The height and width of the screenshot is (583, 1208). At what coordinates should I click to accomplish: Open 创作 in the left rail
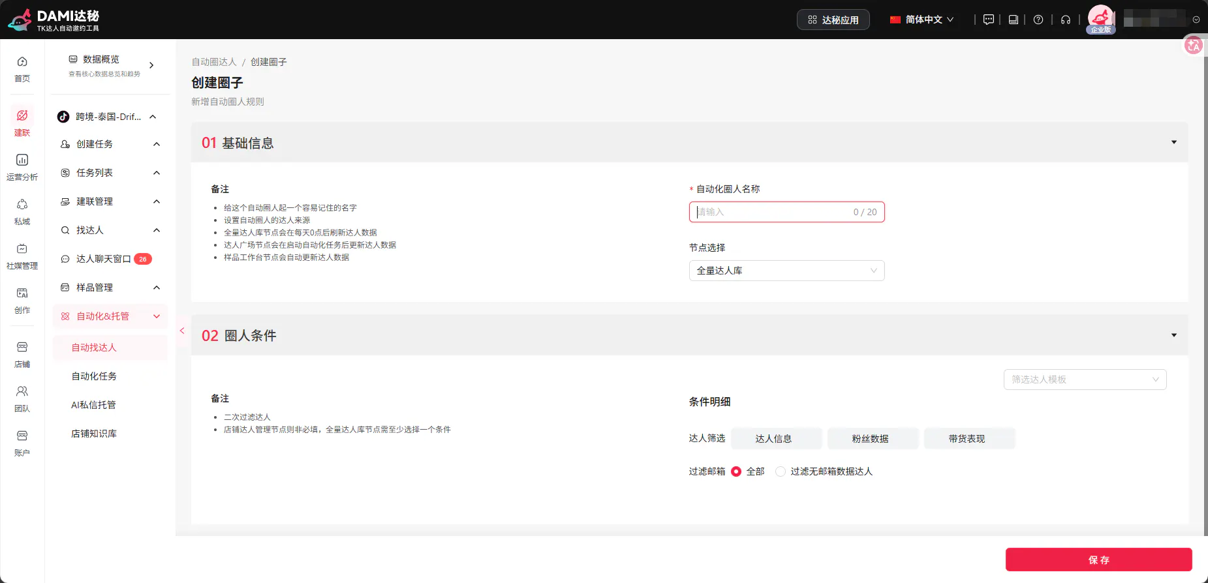pyautogui.click(x=22, y=301)
